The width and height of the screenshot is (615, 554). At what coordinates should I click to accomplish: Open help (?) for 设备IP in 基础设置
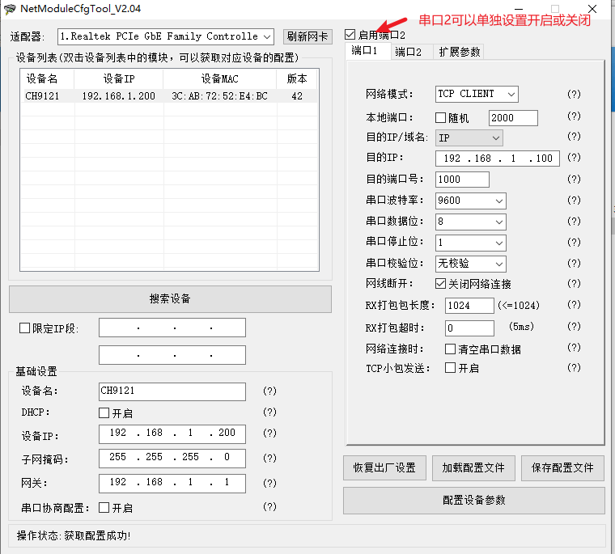pos(269,433)
